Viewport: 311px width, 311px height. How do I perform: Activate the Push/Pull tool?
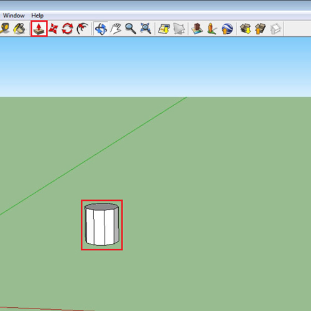[39, 29]
